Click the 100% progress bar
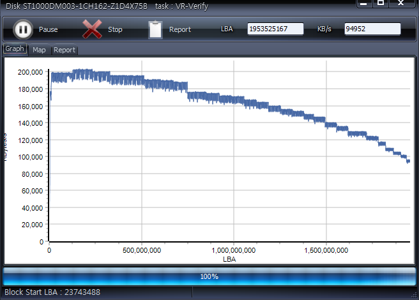This screenshot has width=419, height=300. [209, 276]
